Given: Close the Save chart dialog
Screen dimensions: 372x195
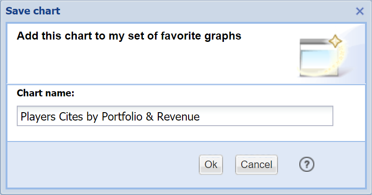Looking at the screenshot, I should [x=359, y=11].
